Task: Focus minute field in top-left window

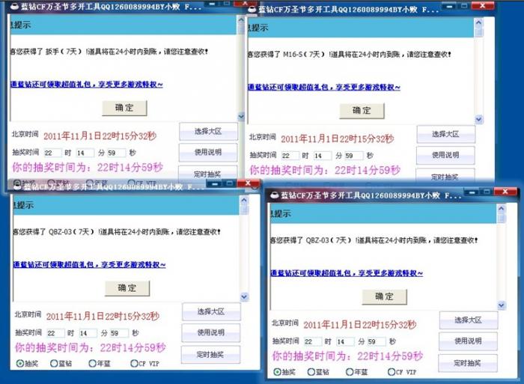Action: pyautogui.click(x=85, y=153)
